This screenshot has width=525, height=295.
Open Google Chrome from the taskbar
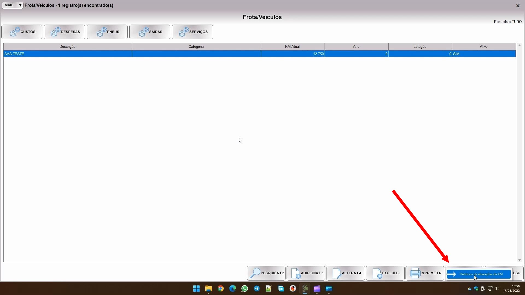coord(221,289)
